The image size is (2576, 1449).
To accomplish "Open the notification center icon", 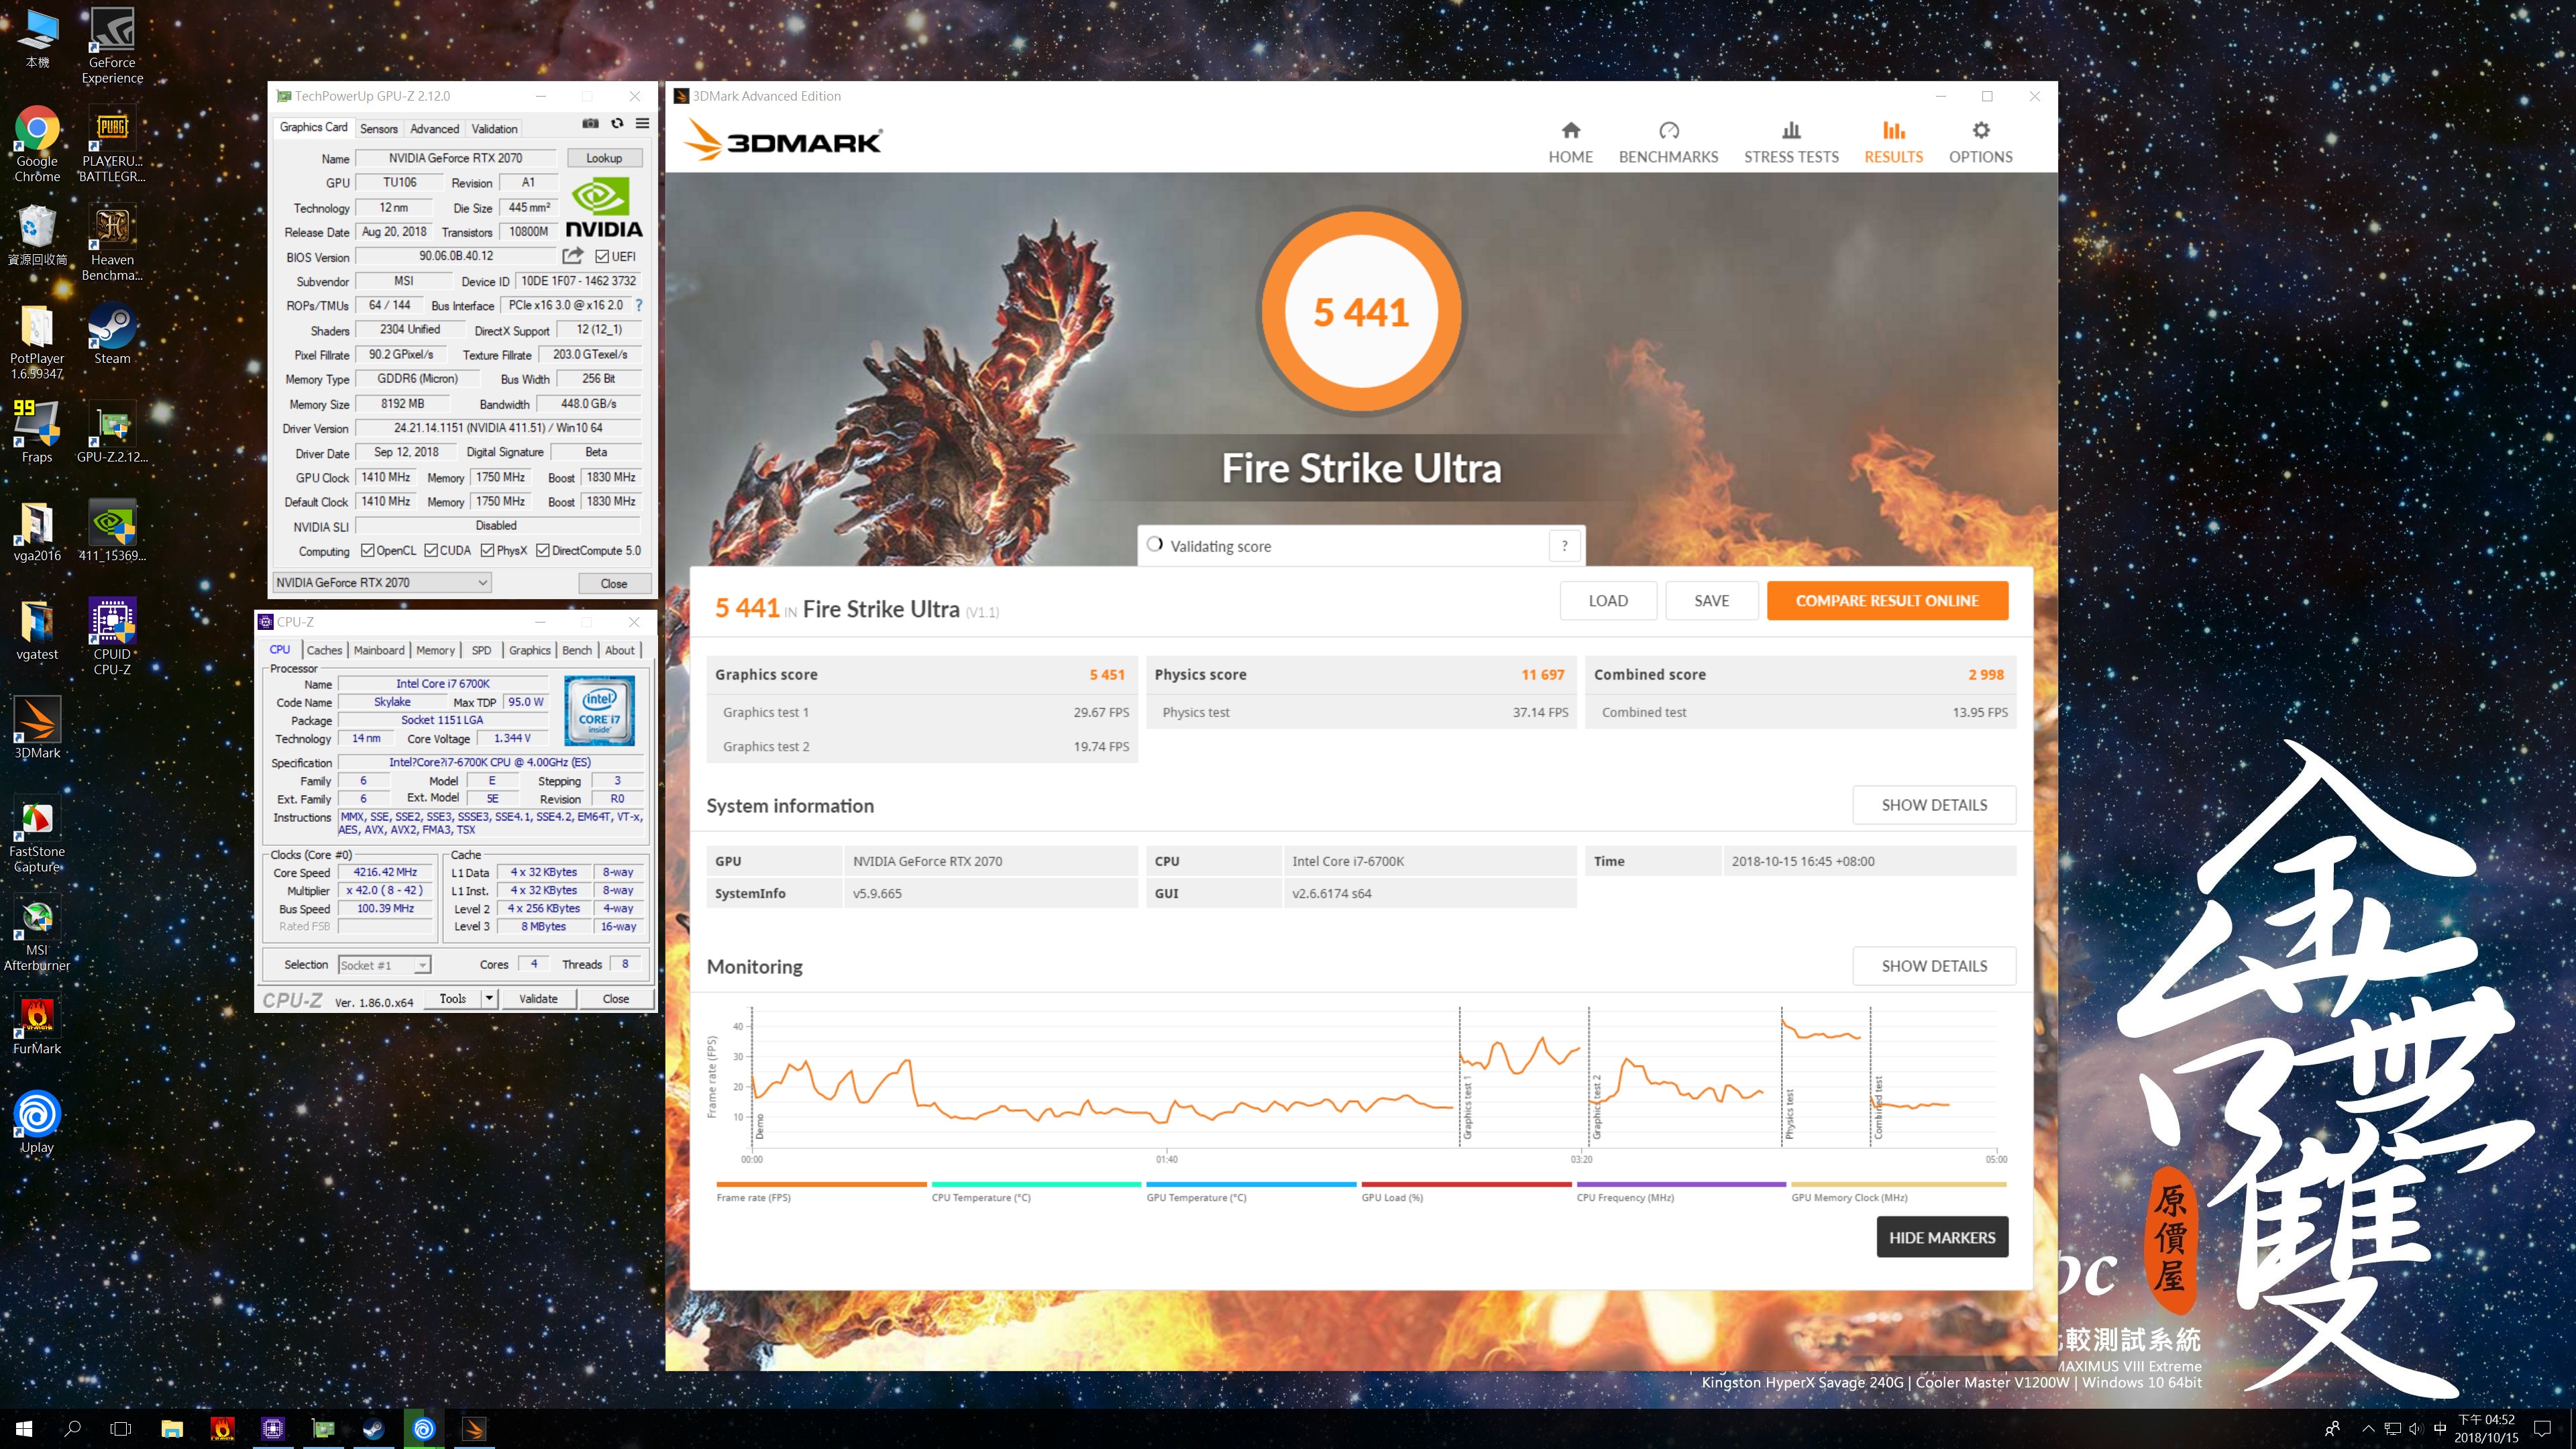I will [2543, 1429].
